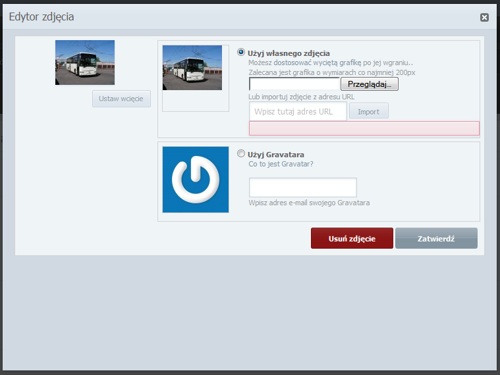The width and height of the screenshot is (500, 375).
Task: Click the file path field beside Przeglądaj
Action: pos(294,84)
